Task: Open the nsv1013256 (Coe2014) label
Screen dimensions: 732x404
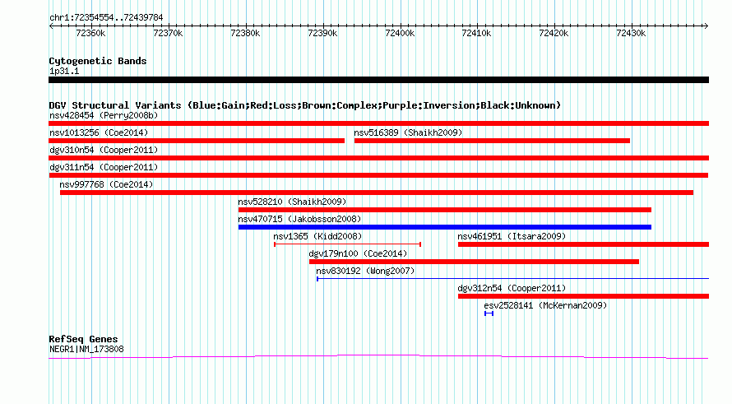Action: 99,132
